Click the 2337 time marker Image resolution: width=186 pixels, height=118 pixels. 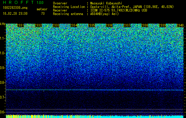point(127,25)
